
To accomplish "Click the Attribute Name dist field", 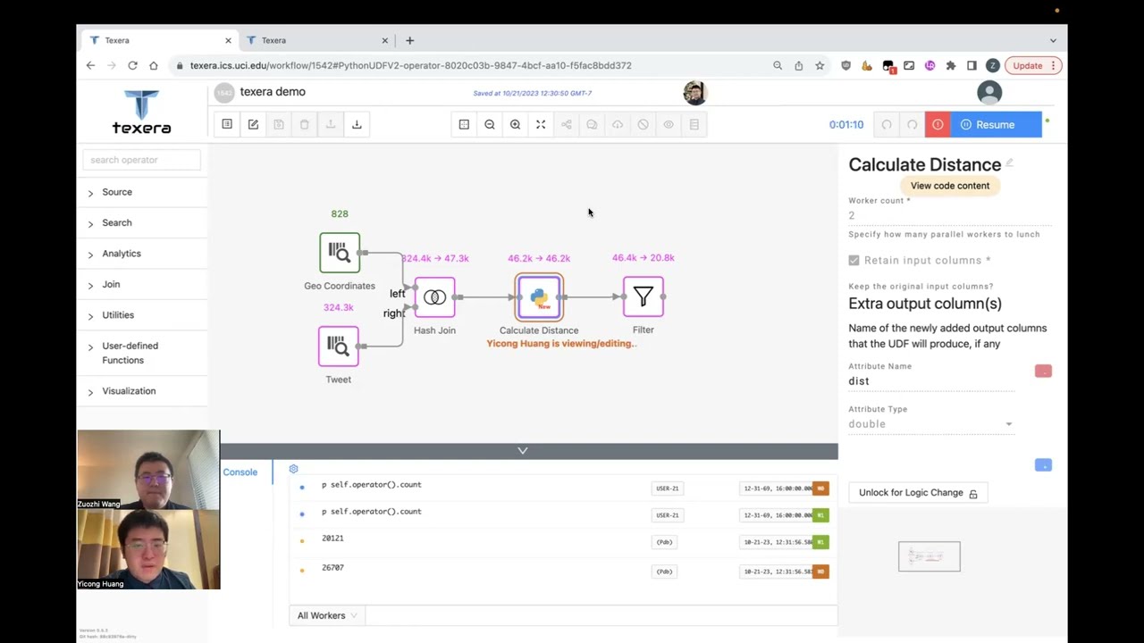I will (x=930, y=381).
